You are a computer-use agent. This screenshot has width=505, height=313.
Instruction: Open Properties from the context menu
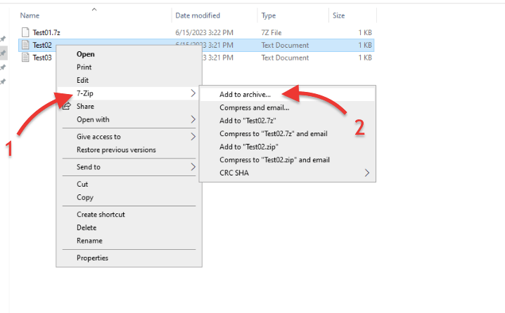point(92,258)
